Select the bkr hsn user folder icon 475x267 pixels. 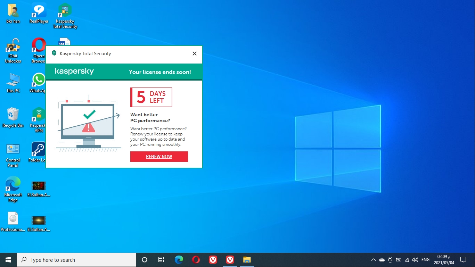tap(13, 14)
